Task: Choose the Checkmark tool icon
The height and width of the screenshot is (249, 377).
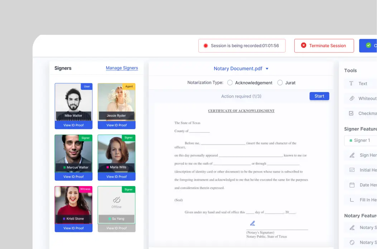Action: (x=352, y=113)
